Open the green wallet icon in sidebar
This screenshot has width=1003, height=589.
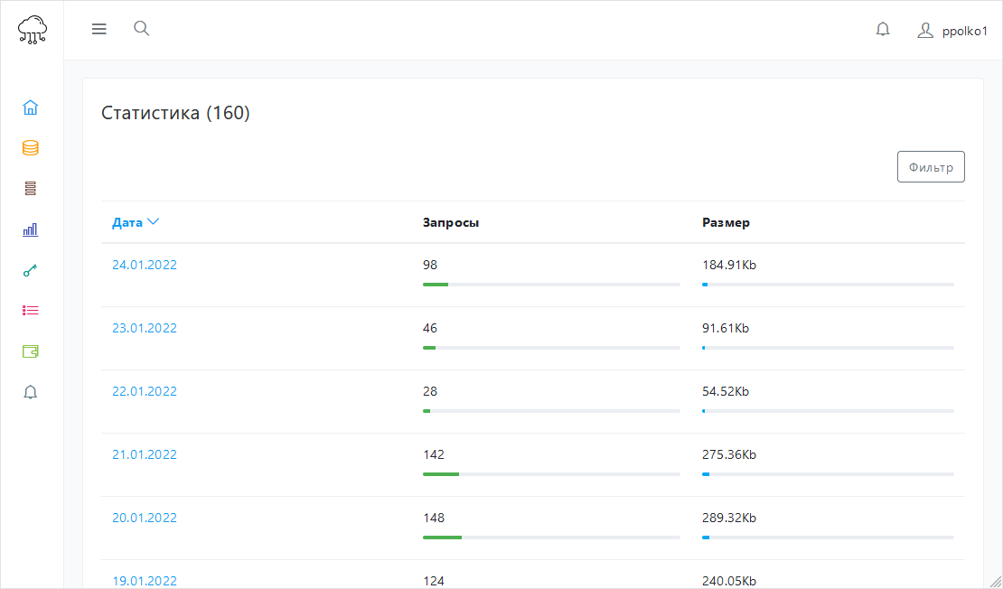click(31, 351)
